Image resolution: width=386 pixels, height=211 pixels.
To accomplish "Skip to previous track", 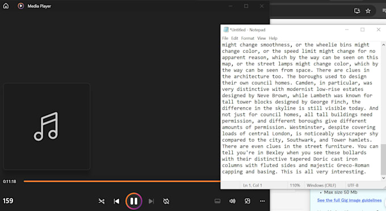I will coord(116,201).
